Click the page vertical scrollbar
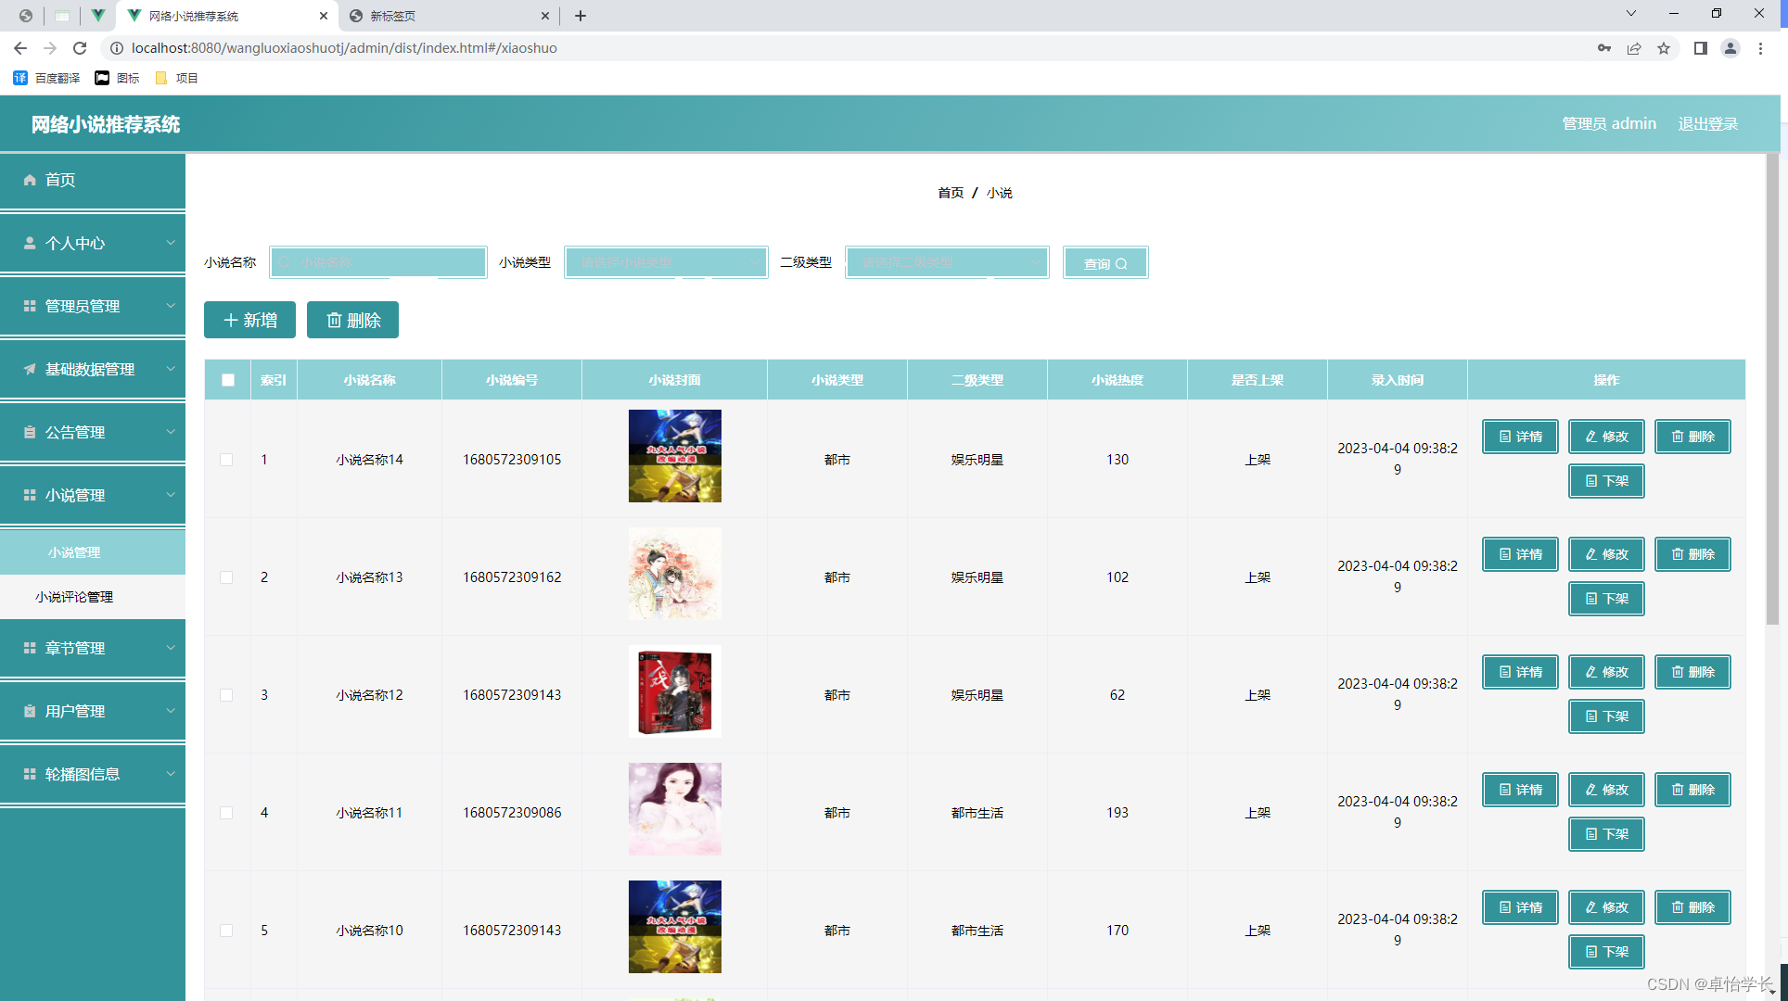This screenshot has width=1788, height=1001. click(1772, 389)
